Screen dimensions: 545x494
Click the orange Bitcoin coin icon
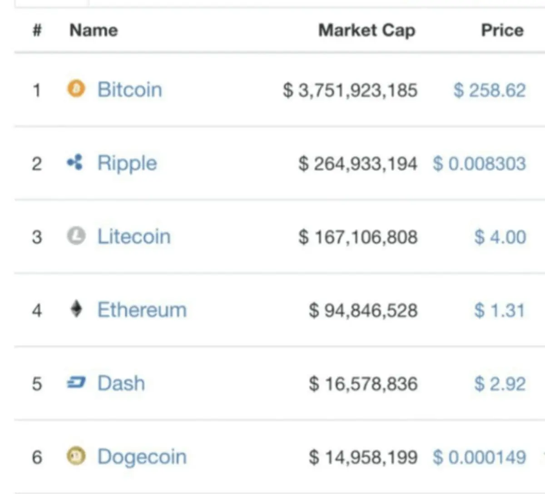pos(76,88)
